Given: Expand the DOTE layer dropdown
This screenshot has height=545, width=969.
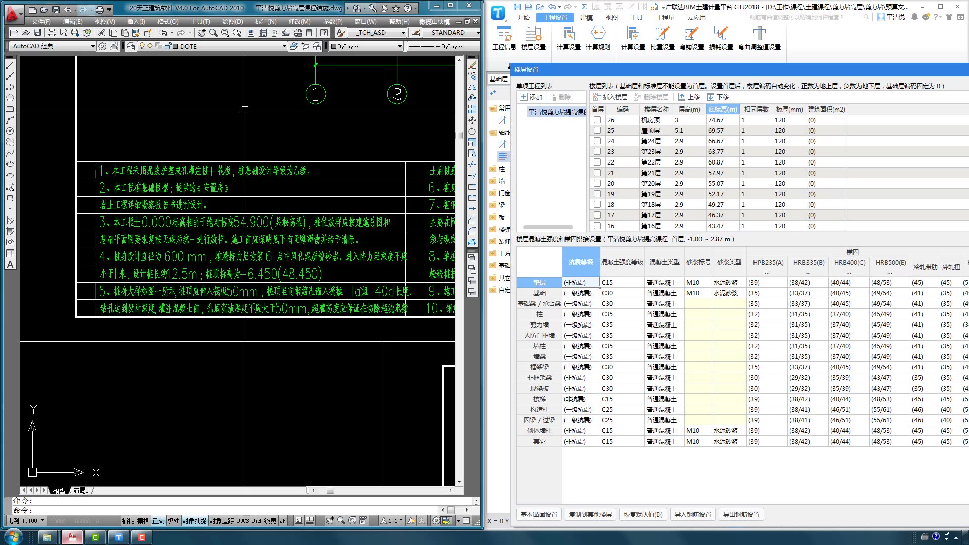Looking at the screenshot, I should (284, 46).
